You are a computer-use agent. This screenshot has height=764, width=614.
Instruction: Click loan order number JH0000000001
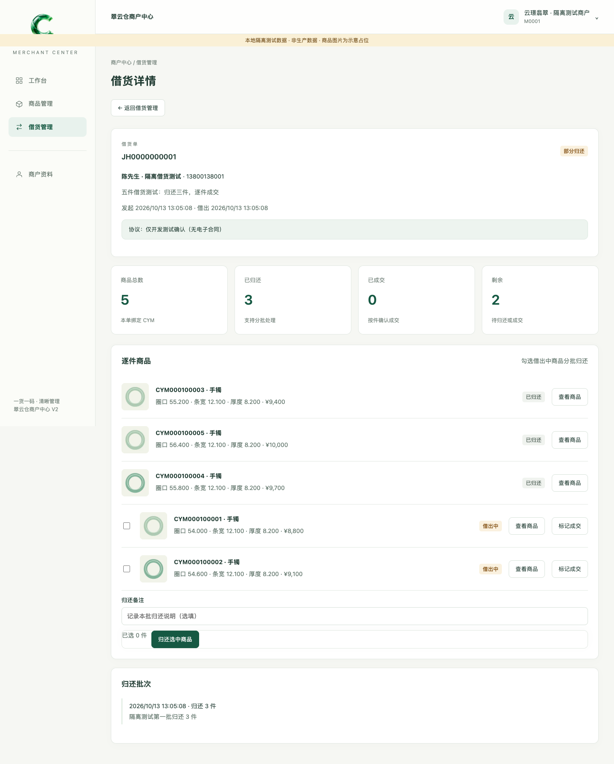(149, 157)
